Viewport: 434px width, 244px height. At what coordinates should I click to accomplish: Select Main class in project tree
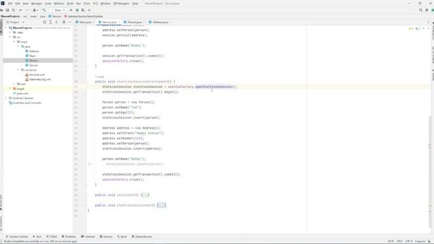coord(33,56)
